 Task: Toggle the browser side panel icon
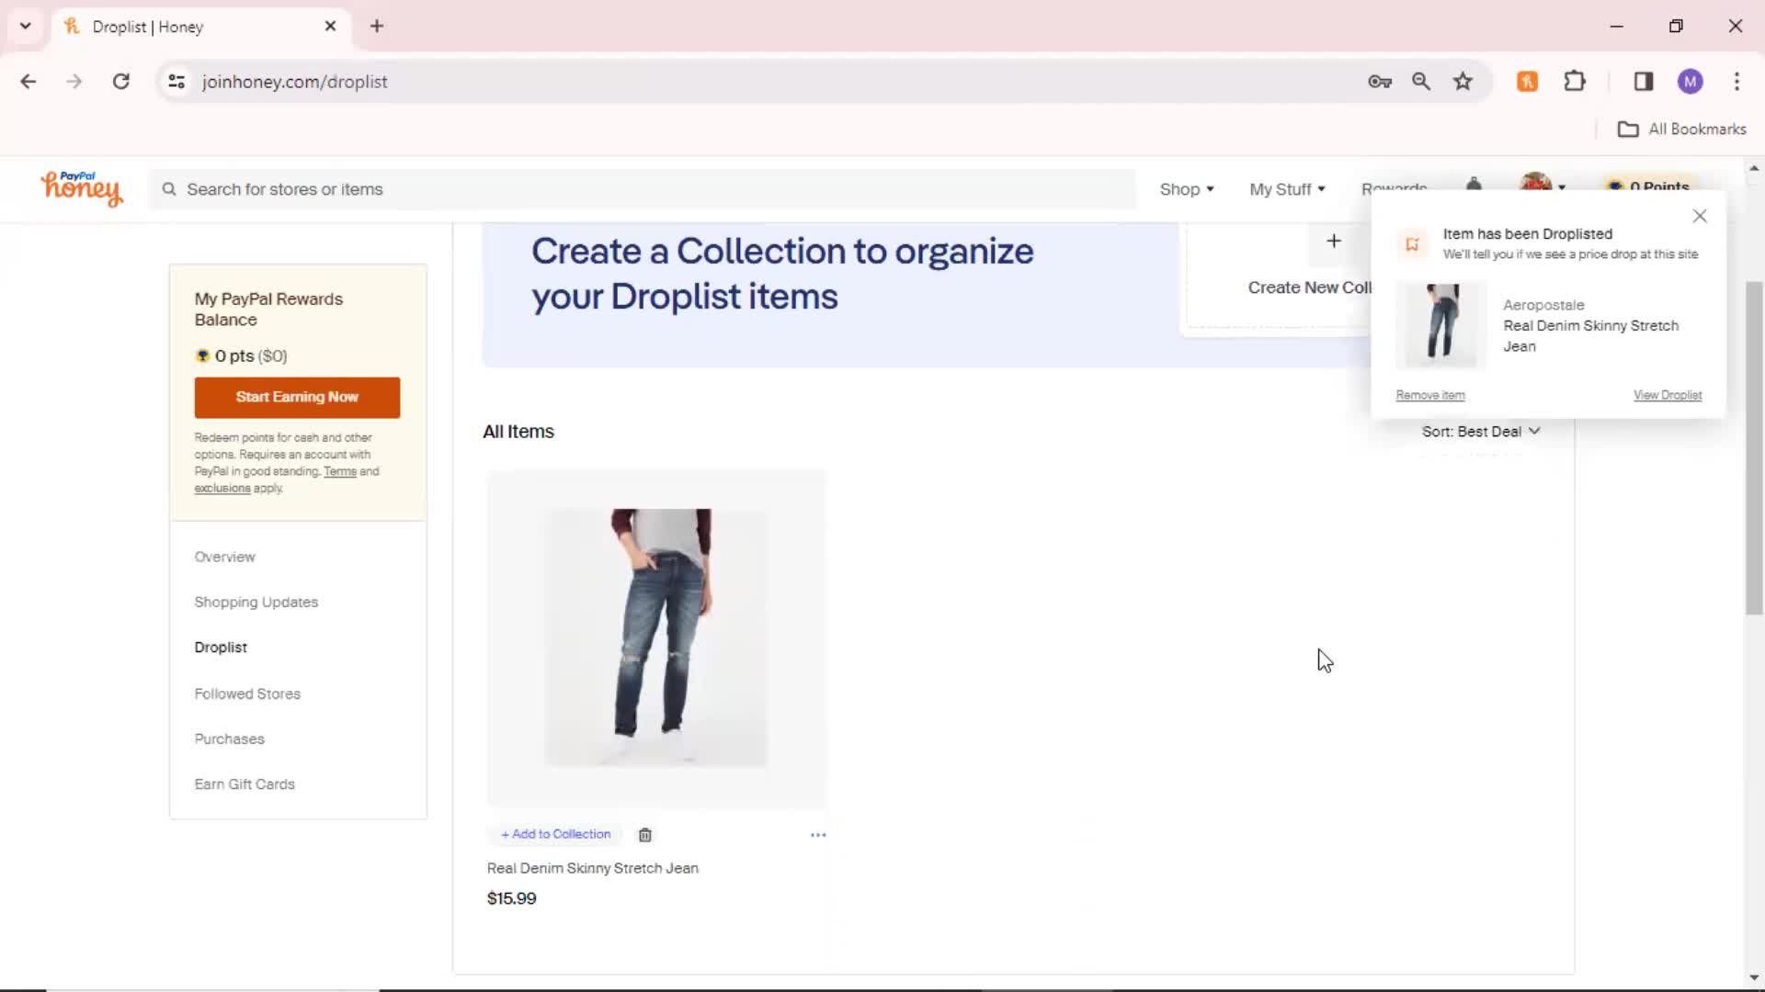[1644, 82]
